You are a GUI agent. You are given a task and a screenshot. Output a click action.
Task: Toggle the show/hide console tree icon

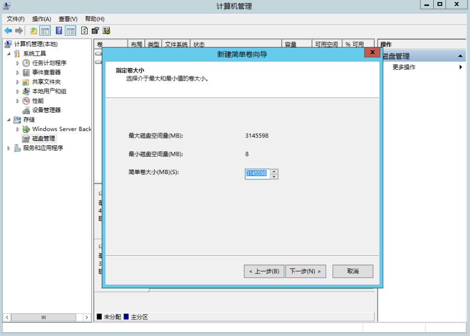[x=45, y=30]
